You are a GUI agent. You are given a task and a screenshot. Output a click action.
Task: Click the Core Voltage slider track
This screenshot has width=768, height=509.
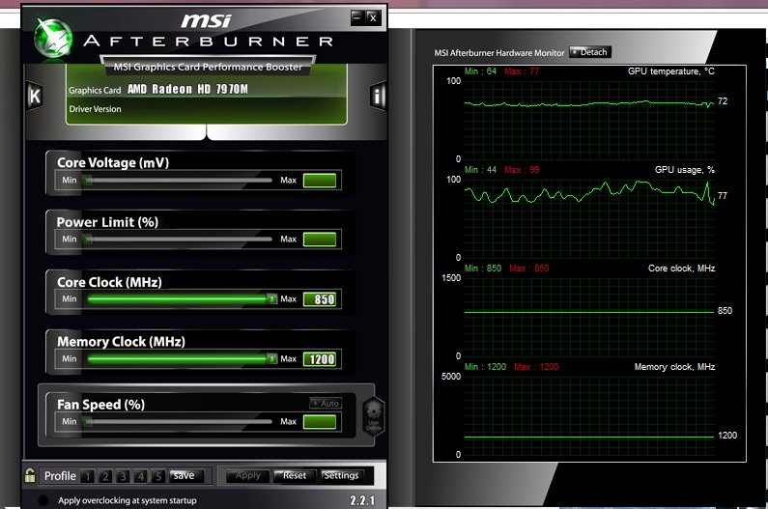[x=179, y=181]
